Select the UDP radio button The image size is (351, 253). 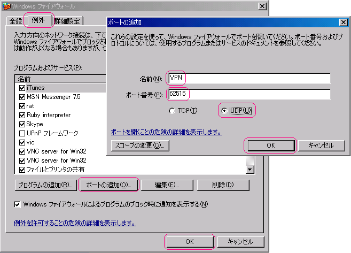224,111
